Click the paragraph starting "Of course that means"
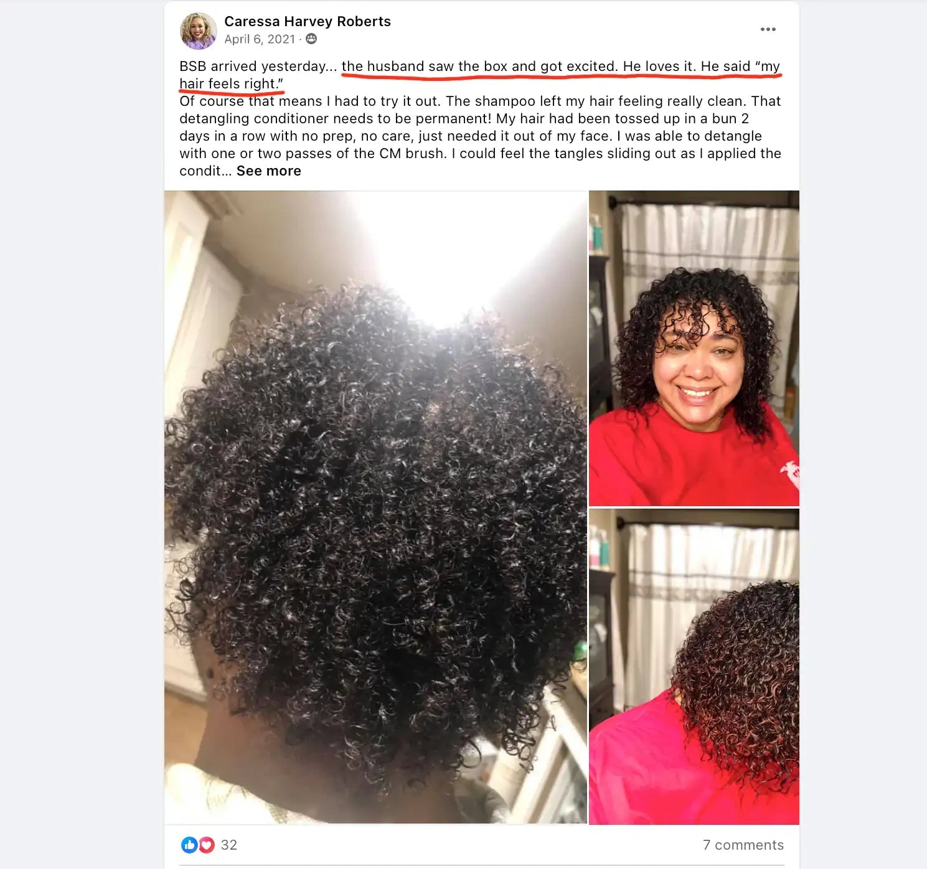The width and height of the screenshot is (927, 869). point(480,136)
